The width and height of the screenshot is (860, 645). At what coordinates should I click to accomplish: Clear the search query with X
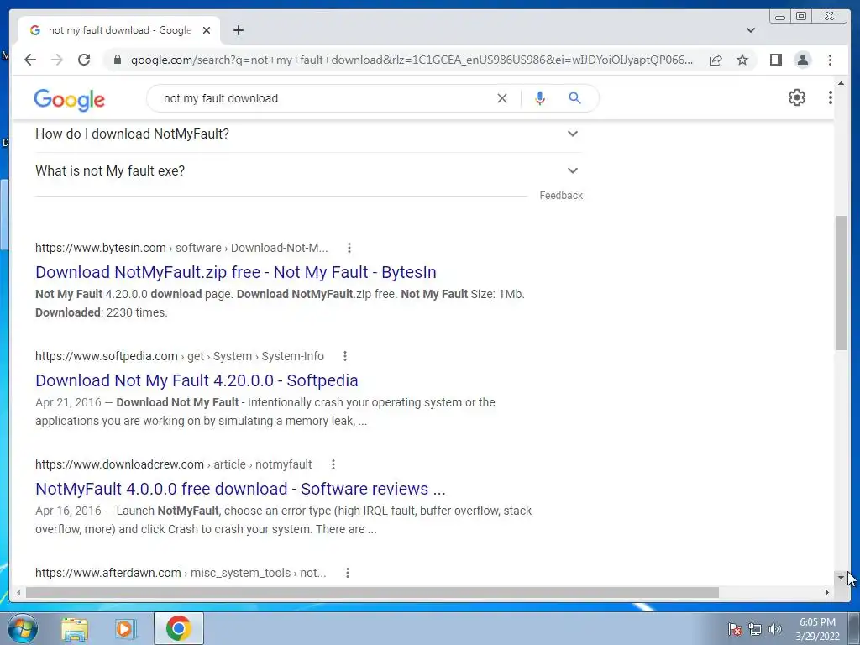point(502,98)
